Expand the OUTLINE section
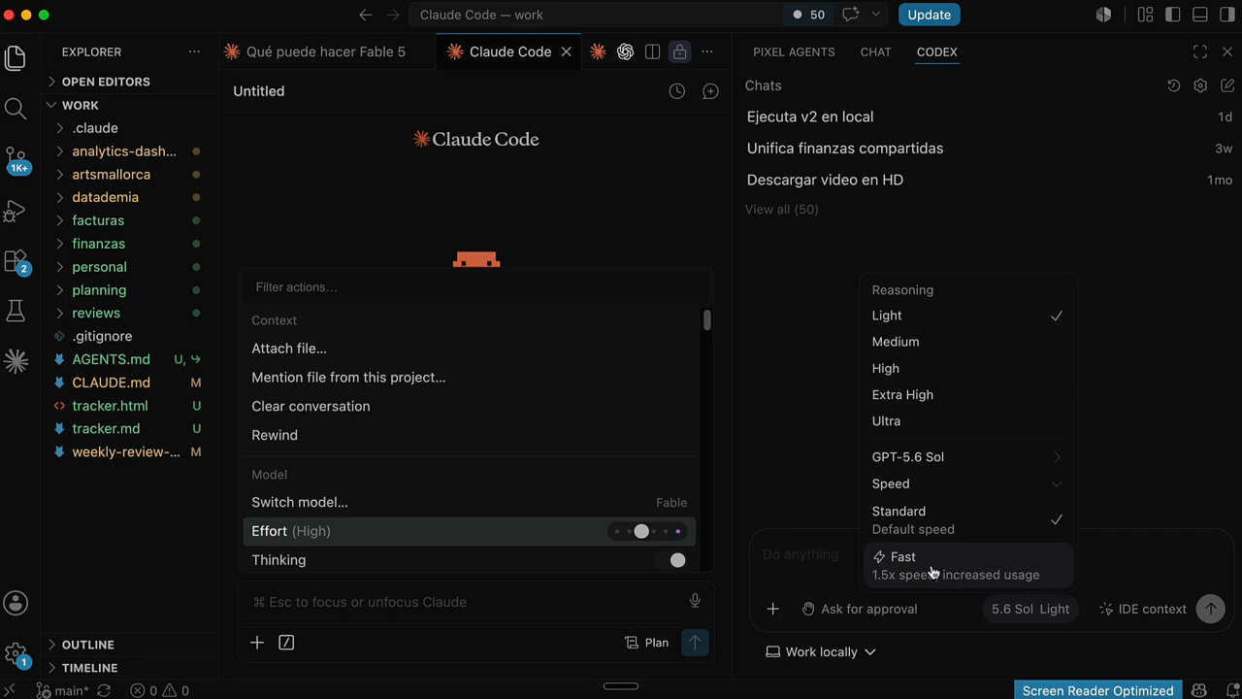This screenshot has height=699, width=1242. point(87,645)
